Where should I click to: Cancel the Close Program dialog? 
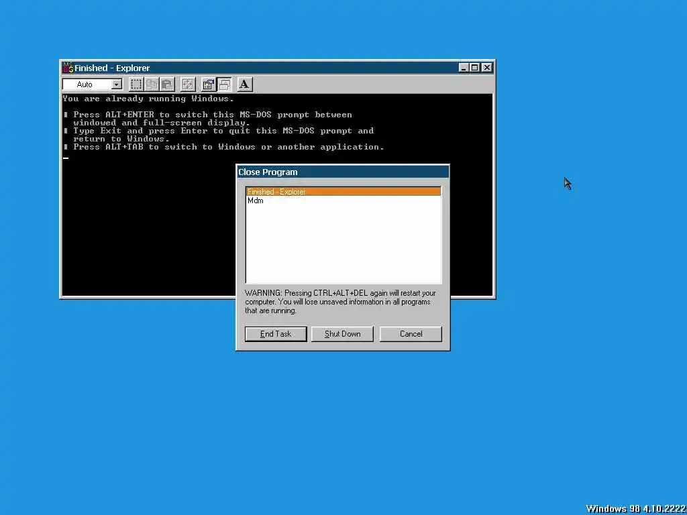[x=411, y=334]
